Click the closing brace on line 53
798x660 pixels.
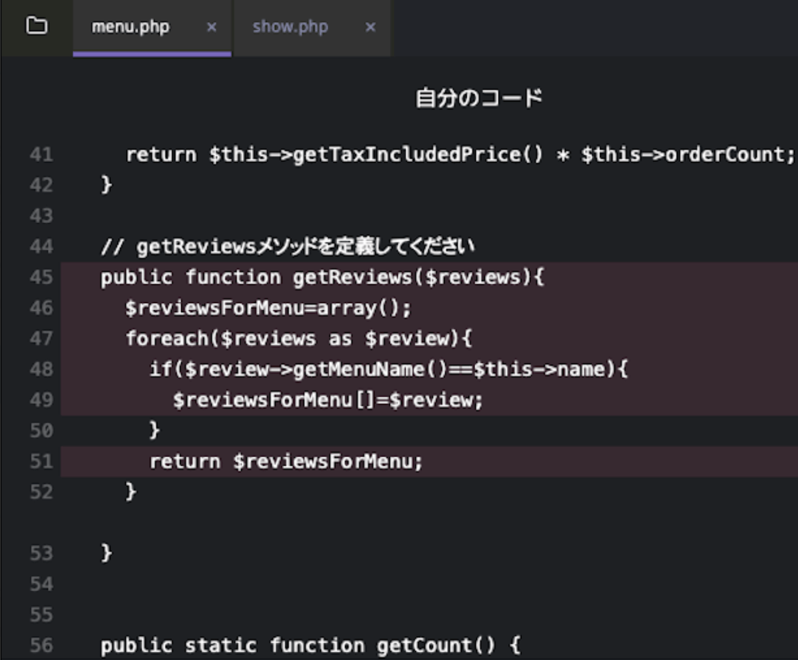click(x=106, y=553)
